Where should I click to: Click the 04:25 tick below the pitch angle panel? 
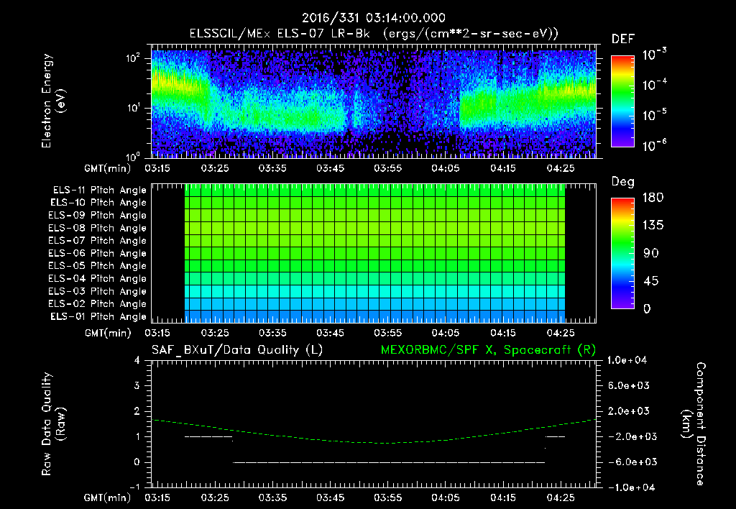(x=561, y=333)
